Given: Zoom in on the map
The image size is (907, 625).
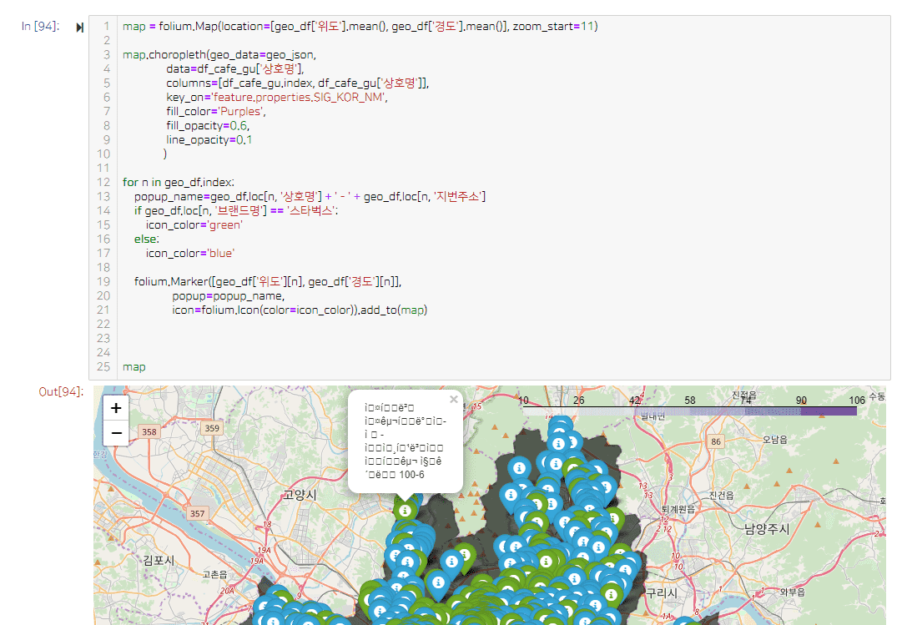Looking at the screenshot, I should 116,408.
